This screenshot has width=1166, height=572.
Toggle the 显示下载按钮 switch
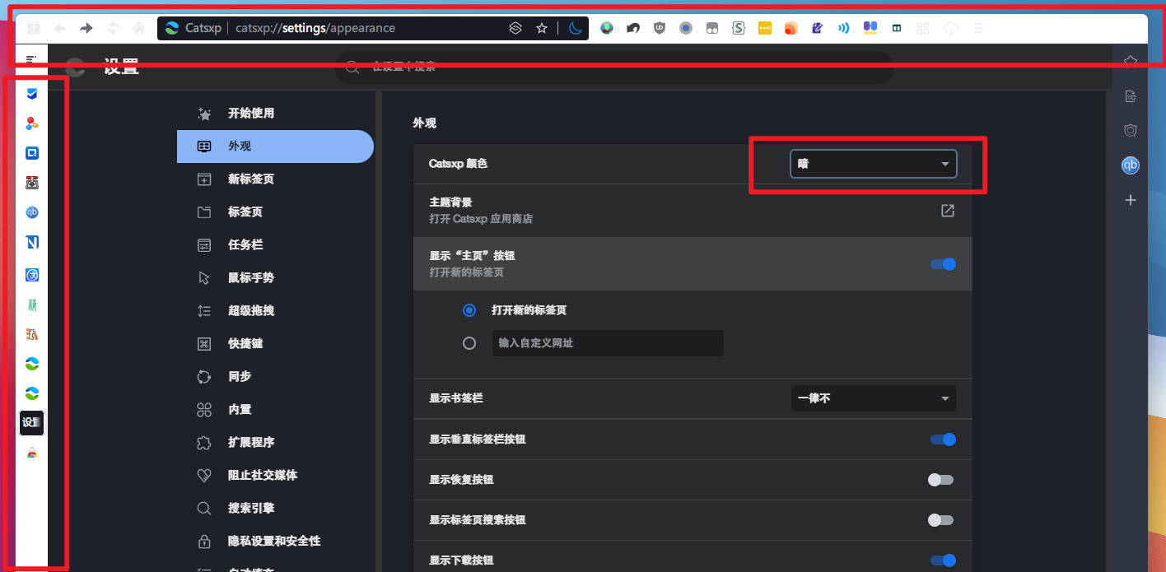943,560
